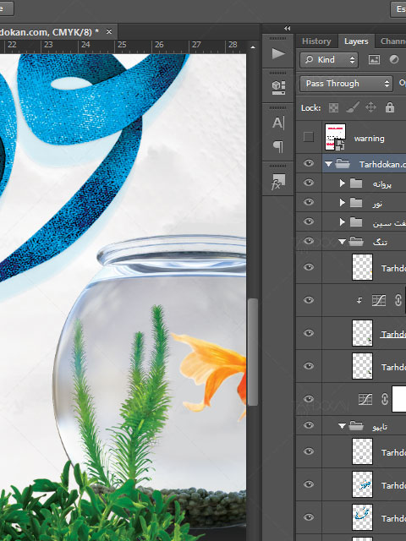The image size is (406, 541).
Task: Select the underlined Tarhd layer name
Action: [392, 334]
